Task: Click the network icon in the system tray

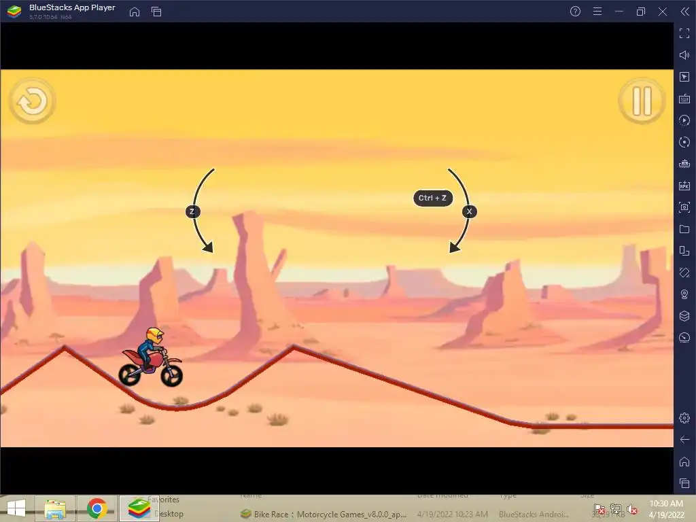Action: pos(616,509)
